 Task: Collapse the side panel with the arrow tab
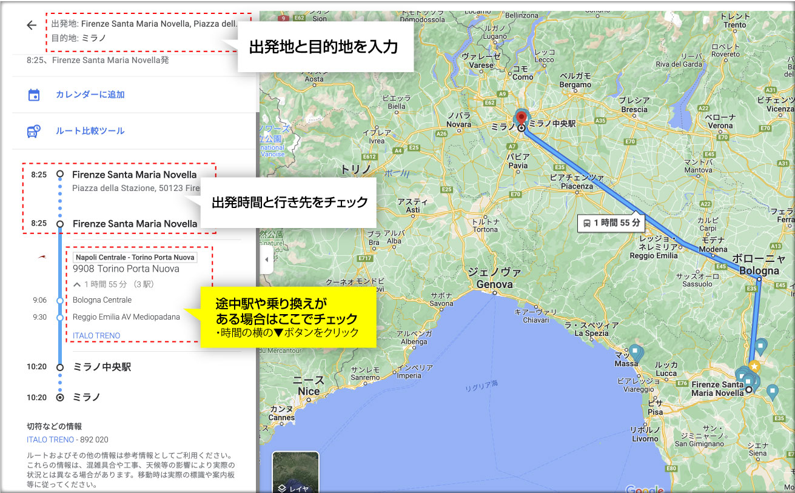pyautogui.click(x=266, y=260)
